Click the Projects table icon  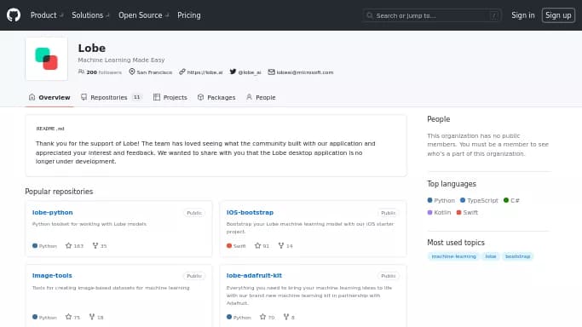tap(157, 97)
